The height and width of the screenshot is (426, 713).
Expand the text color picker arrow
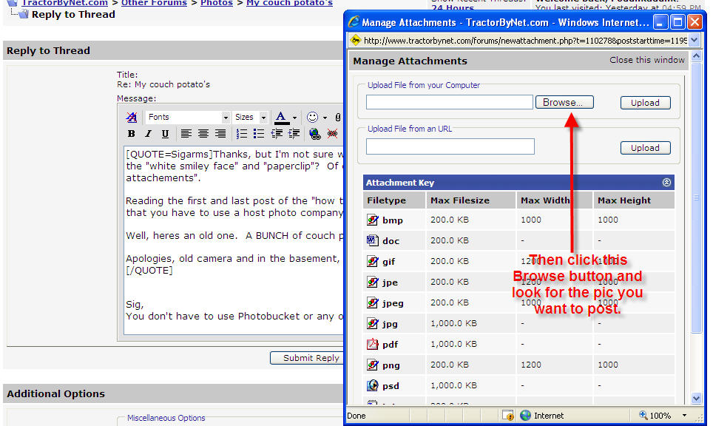pyautogui.click(x=294, y=118)
